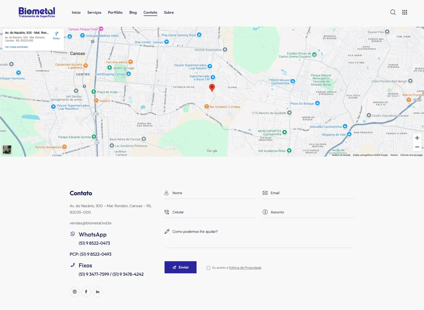
Task: Open the grid apps menu icon
Action: [x=404, y=12]
